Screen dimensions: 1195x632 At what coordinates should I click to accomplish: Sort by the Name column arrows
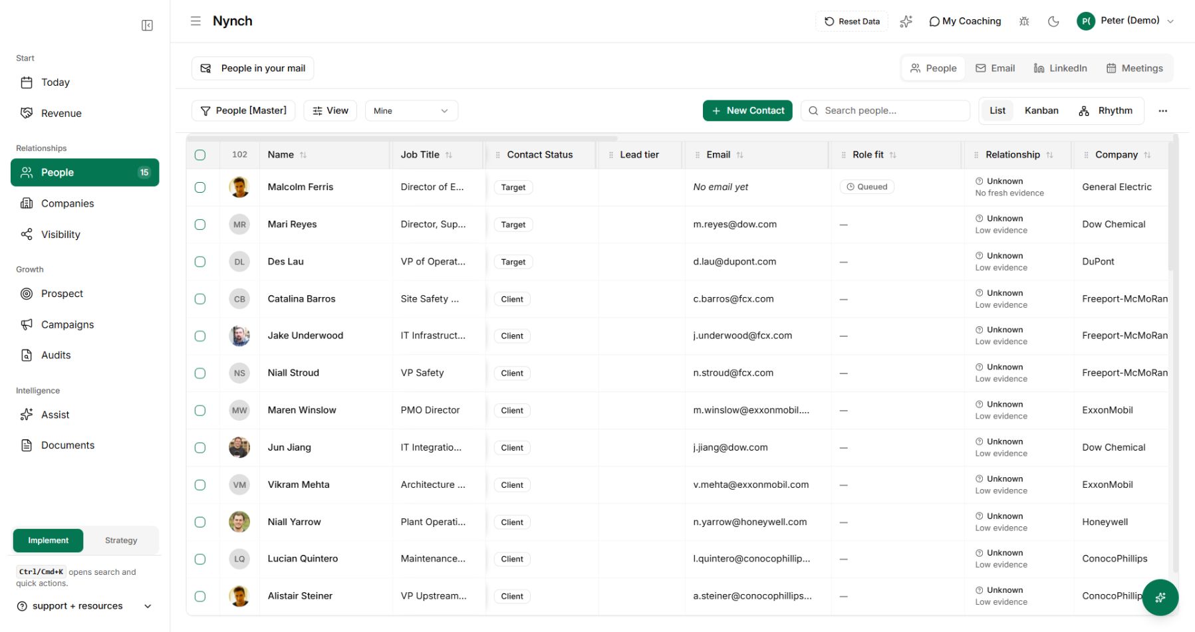tap(303, 155)
